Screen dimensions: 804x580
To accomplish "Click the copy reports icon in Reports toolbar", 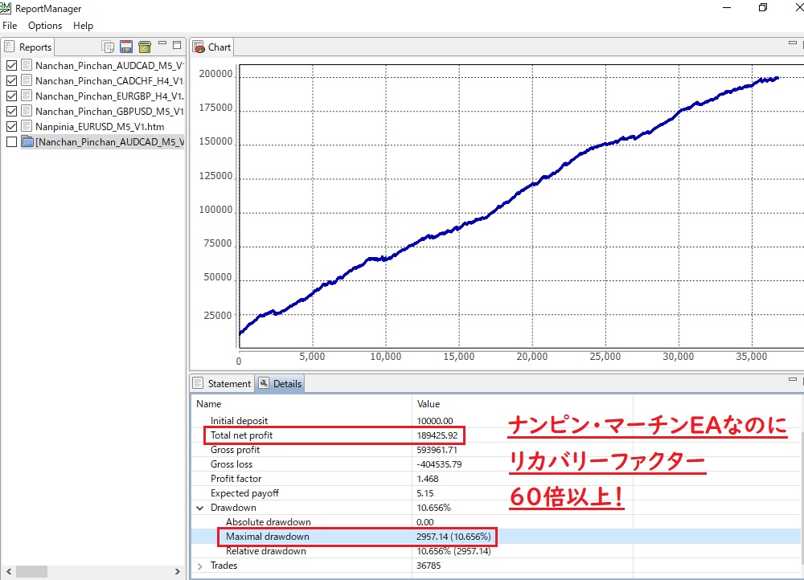I will [108, 47].
